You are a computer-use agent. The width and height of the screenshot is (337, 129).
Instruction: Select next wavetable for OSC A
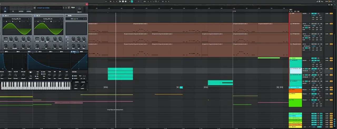pyautogui.click(x=31, y=19)
